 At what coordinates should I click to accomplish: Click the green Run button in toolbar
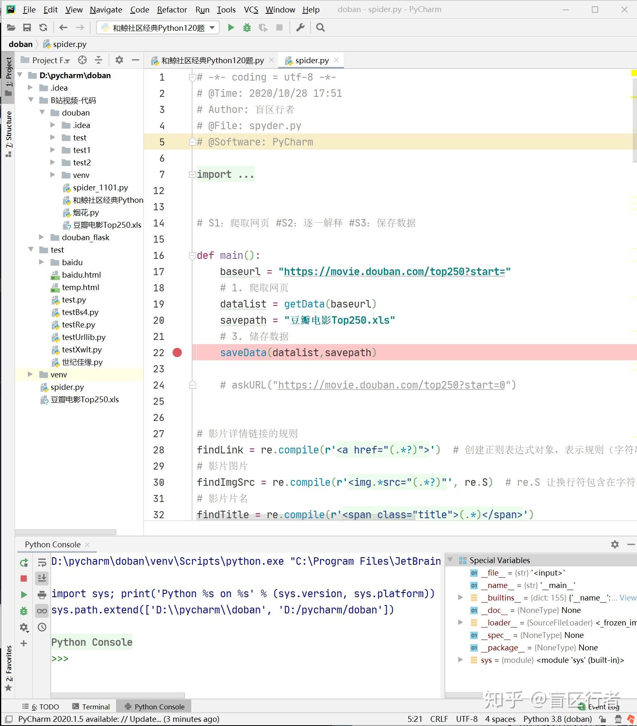tap(231, 27)
